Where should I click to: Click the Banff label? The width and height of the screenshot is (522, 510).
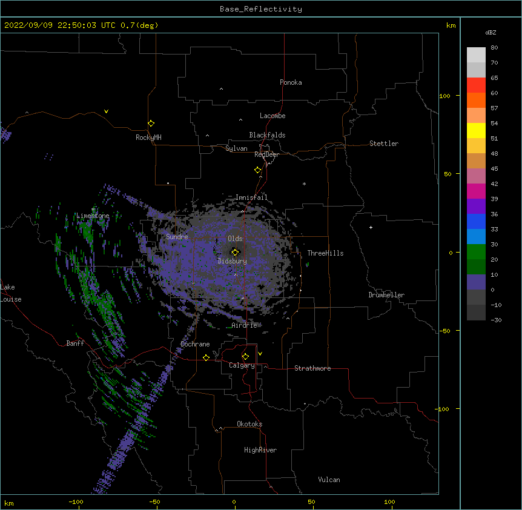pyautogui.click(x=75, y=343)
